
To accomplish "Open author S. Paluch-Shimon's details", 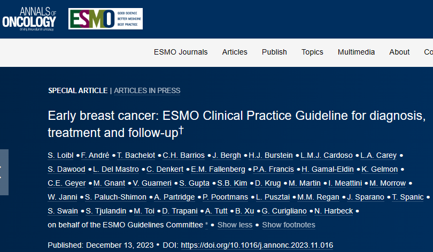I will coord(115,197).
